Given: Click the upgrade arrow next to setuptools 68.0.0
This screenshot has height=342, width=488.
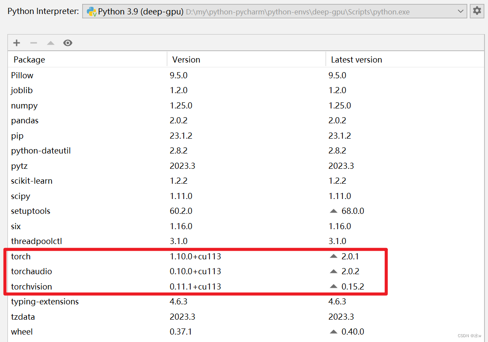Looking at the screenshot, I should [334, 211].
